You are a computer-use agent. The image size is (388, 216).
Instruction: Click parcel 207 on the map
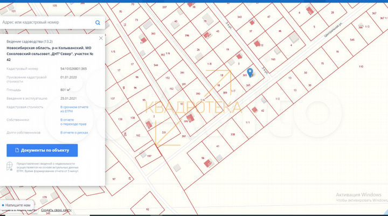pos(164,7)
